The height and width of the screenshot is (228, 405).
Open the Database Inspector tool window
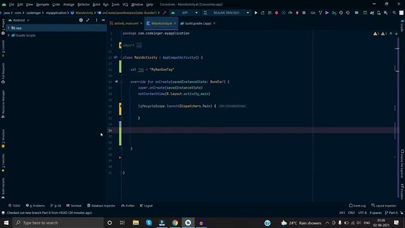pos(101,206)
